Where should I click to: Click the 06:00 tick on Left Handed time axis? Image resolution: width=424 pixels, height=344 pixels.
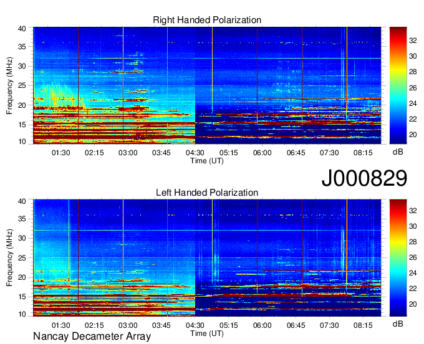point(262,325)
